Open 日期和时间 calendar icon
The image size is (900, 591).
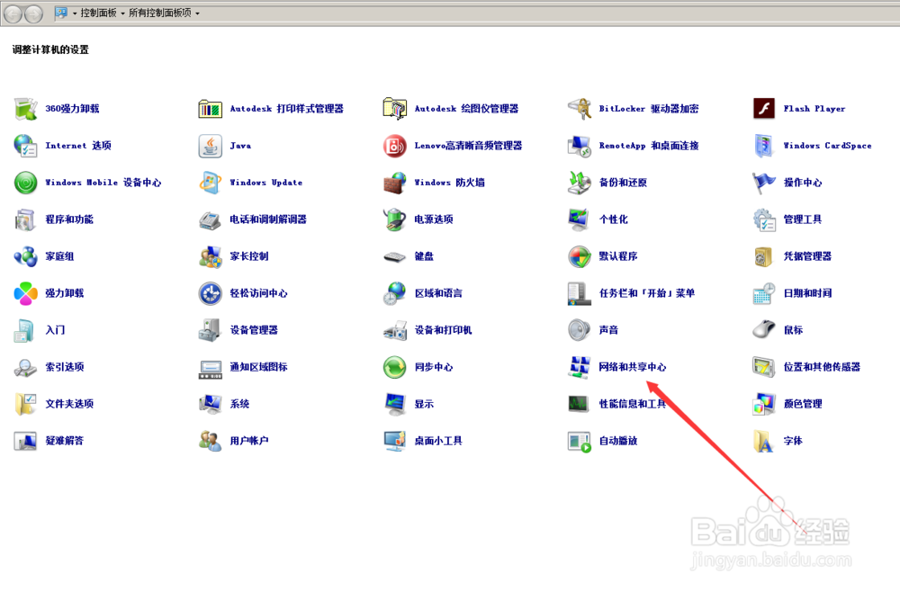(x=764, y=293)
